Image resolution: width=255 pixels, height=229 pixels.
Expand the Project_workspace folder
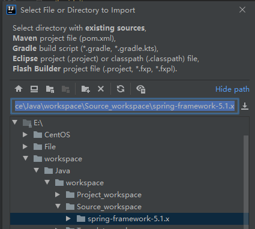(58, 194)
